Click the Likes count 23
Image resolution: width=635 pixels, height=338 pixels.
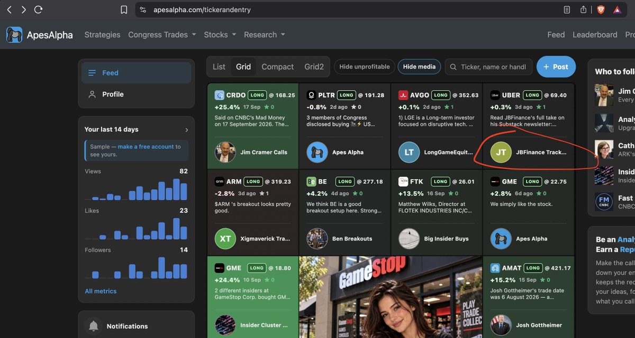pos(184,211)
